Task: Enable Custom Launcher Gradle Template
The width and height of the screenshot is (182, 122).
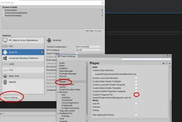Action: [x=136, y=85]
